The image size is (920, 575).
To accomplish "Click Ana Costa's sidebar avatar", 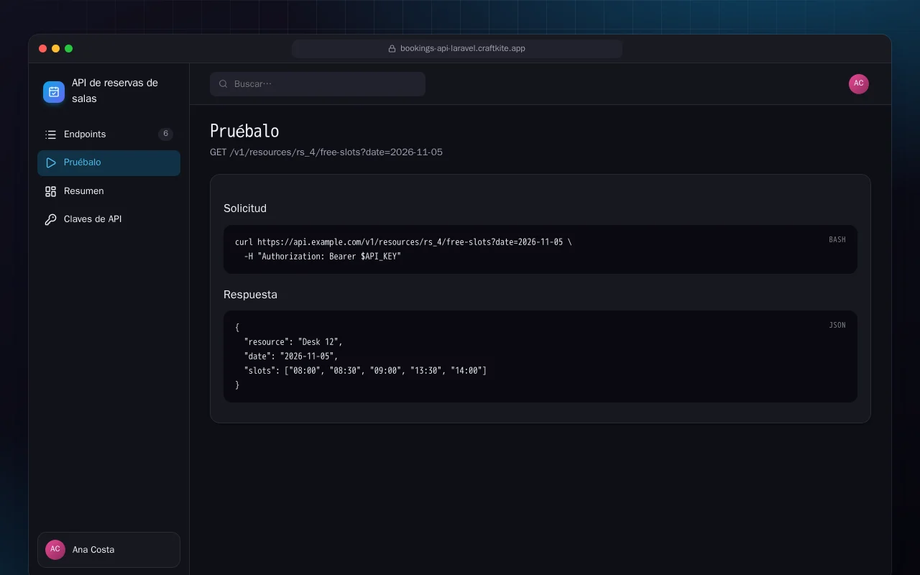I will tap(55, 550).
